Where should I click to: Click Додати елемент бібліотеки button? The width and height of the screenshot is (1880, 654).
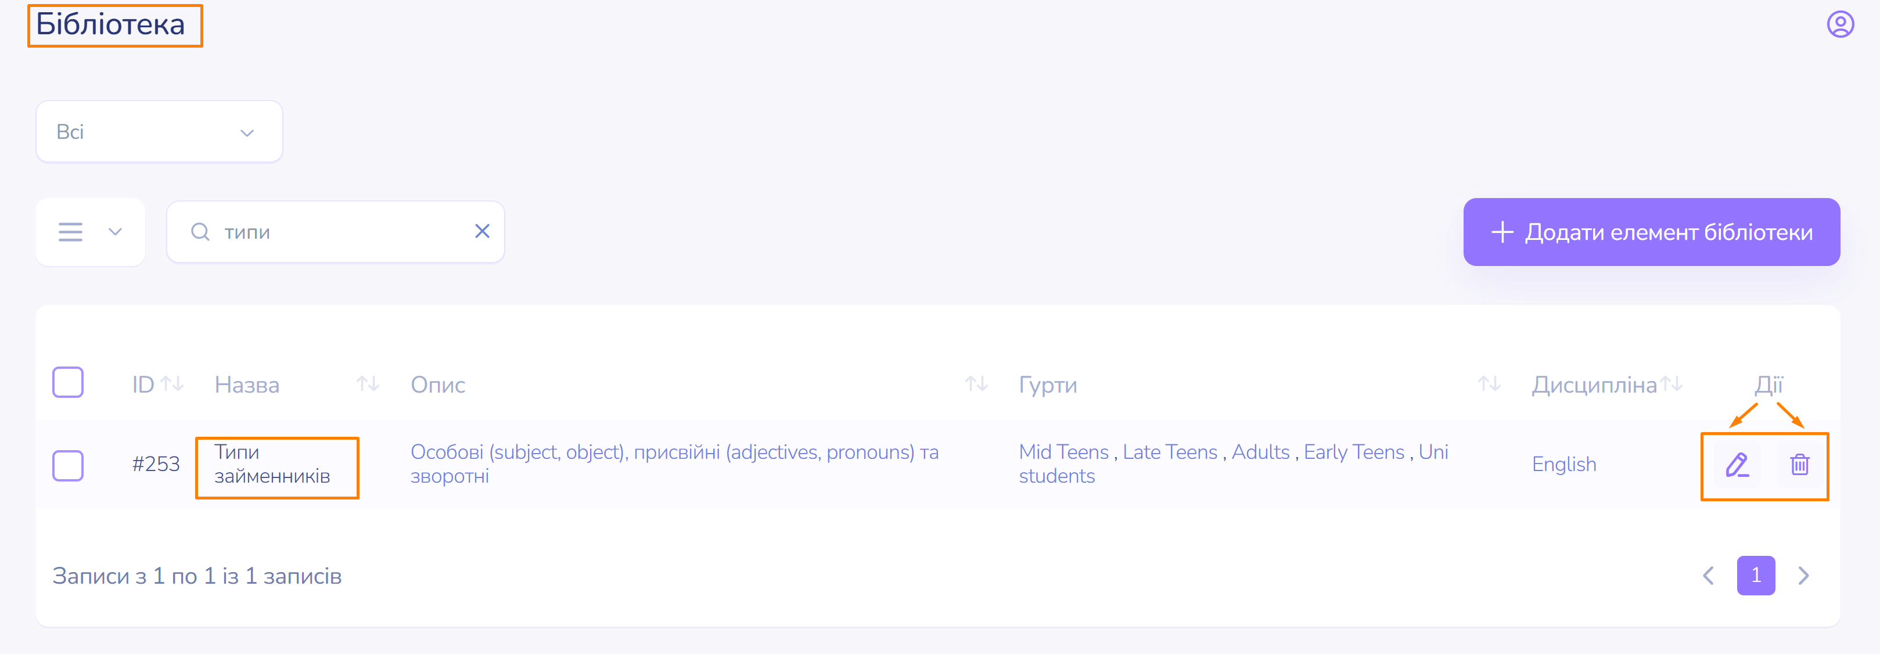[1652, 232]
